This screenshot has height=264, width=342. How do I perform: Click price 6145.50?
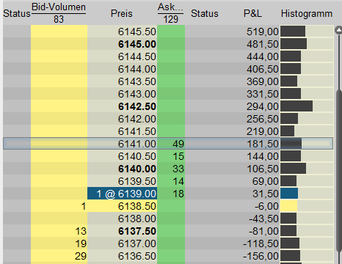[x=137, y=32]
